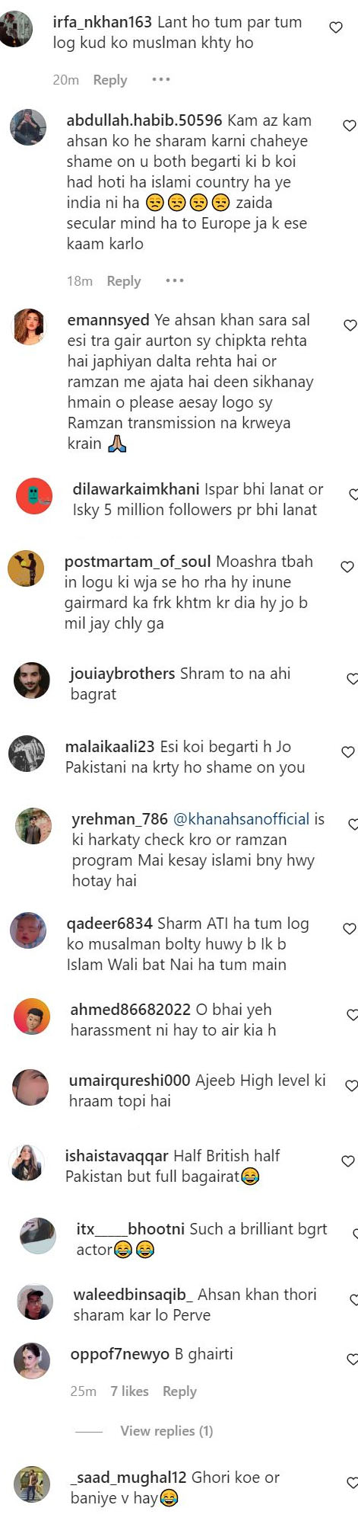Tap heart on abdullah.habib.50596's comment

click(x=350, y=126)
